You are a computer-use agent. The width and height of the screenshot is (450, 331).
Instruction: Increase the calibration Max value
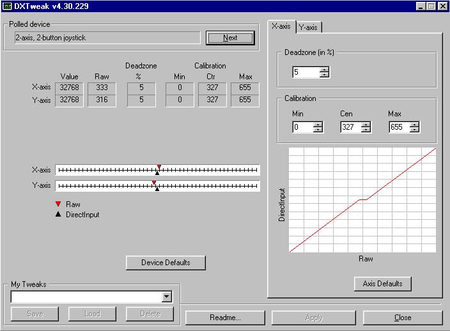pos(414,125)
